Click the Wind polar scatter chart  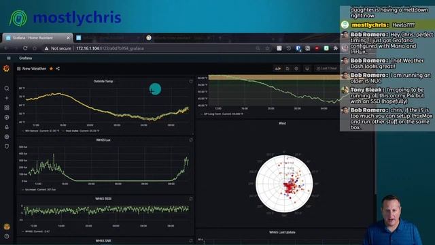[x=284, y=184]
